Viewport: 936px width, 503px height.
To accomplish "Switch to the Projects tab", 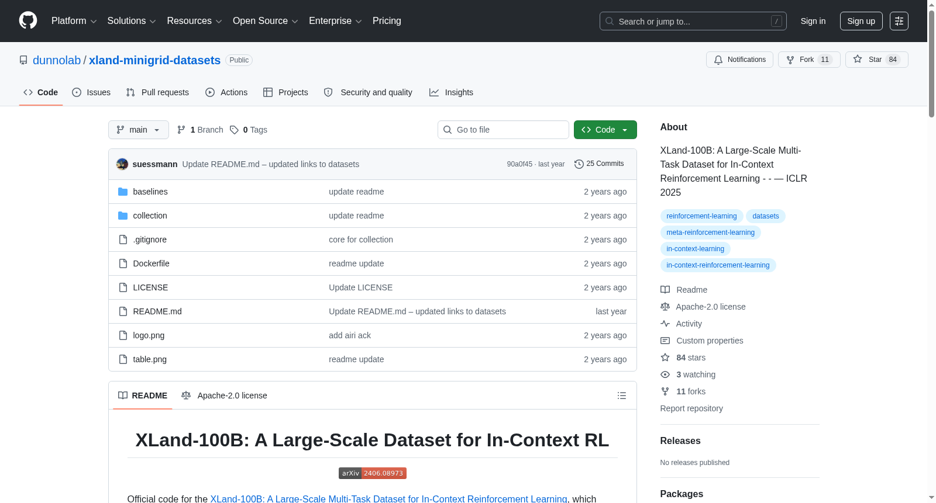I will tap(285, 92).
